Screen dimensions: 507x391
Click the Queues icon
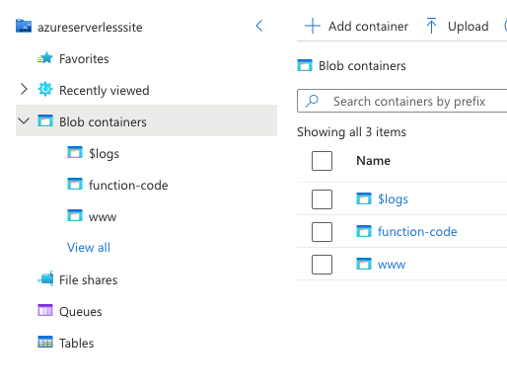[x=45, y=310]
